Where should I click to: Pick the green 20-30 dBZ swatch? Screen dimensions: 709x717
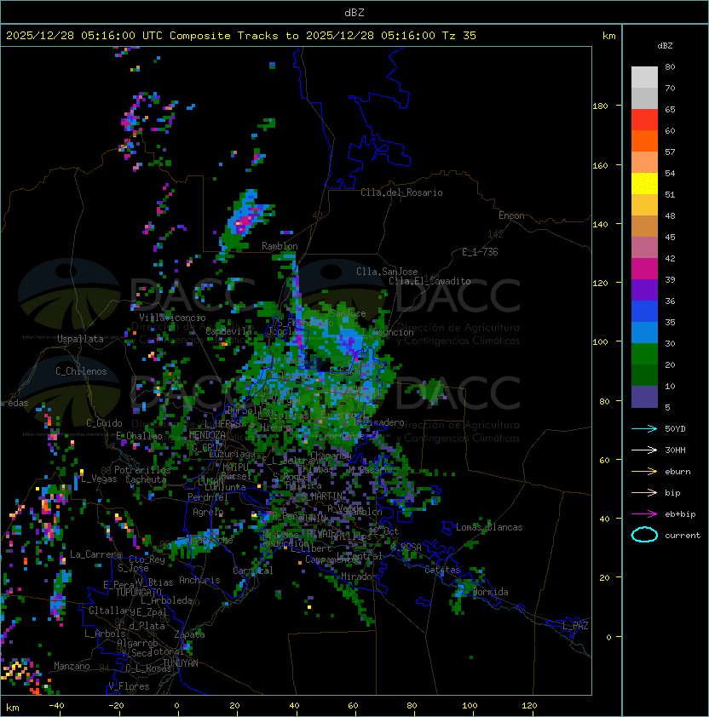click(644, 354)
